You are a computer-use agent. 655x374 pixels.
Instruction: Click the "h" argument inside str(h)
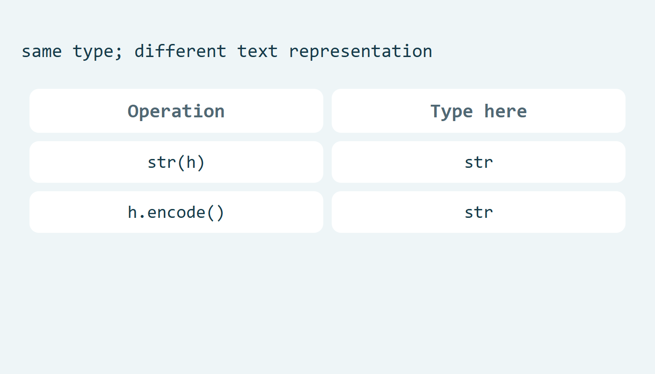coord(191,162)
